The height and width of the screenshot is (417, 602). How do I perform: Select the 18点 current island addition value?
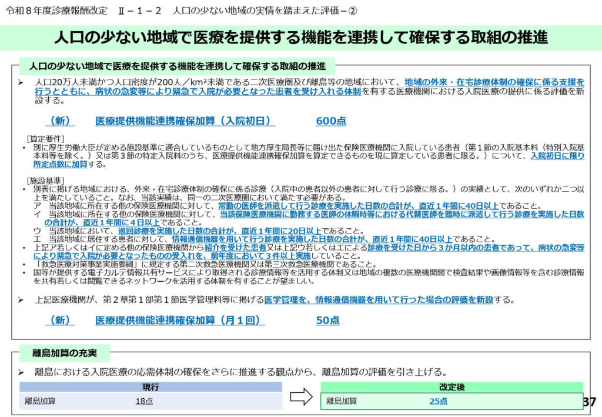(144, 401)
